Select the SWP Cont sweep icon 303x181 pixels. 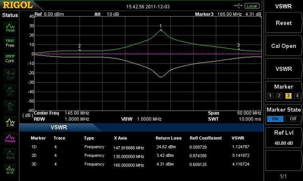10,58
